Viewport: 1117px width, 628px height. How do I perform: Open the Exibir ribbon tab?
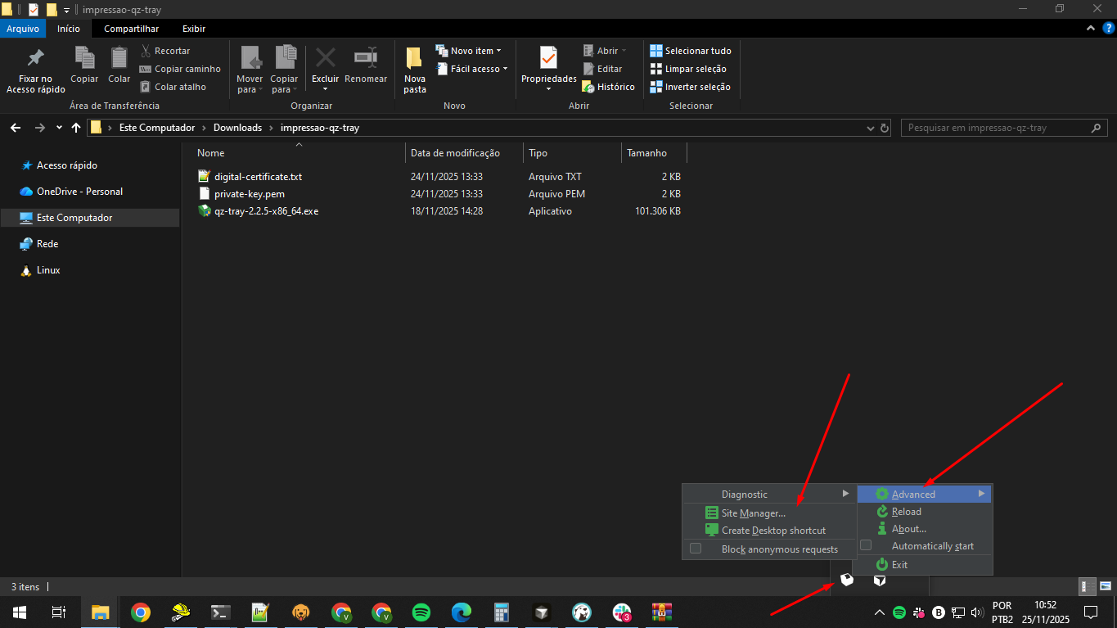[x=194, y=29]
